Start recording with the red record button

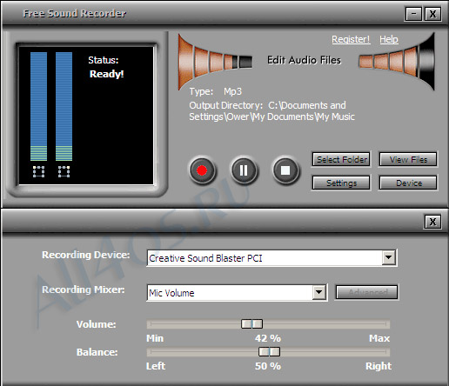point(202,170)
